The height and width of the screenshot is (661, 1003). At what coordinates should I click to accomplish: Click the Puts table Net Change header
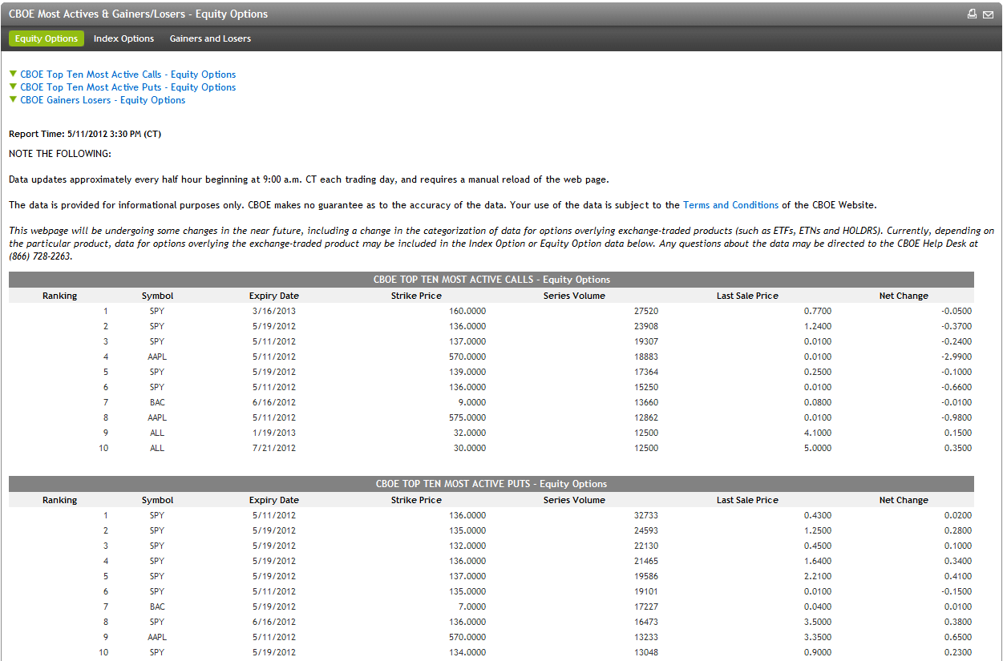(x=904, y=500)
